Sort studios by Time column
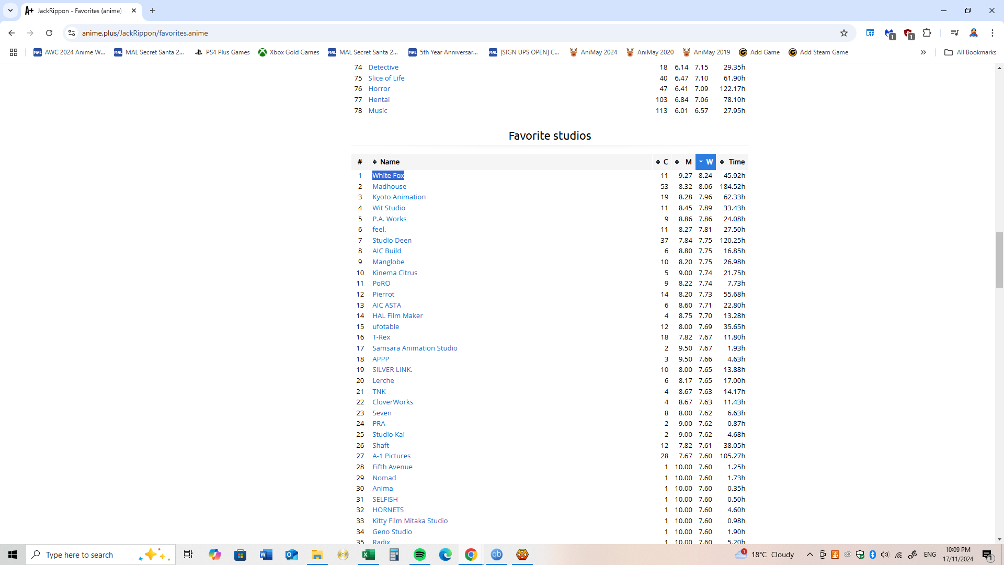The height and width of the screenshot is (565, 1004). click(733, 162)
